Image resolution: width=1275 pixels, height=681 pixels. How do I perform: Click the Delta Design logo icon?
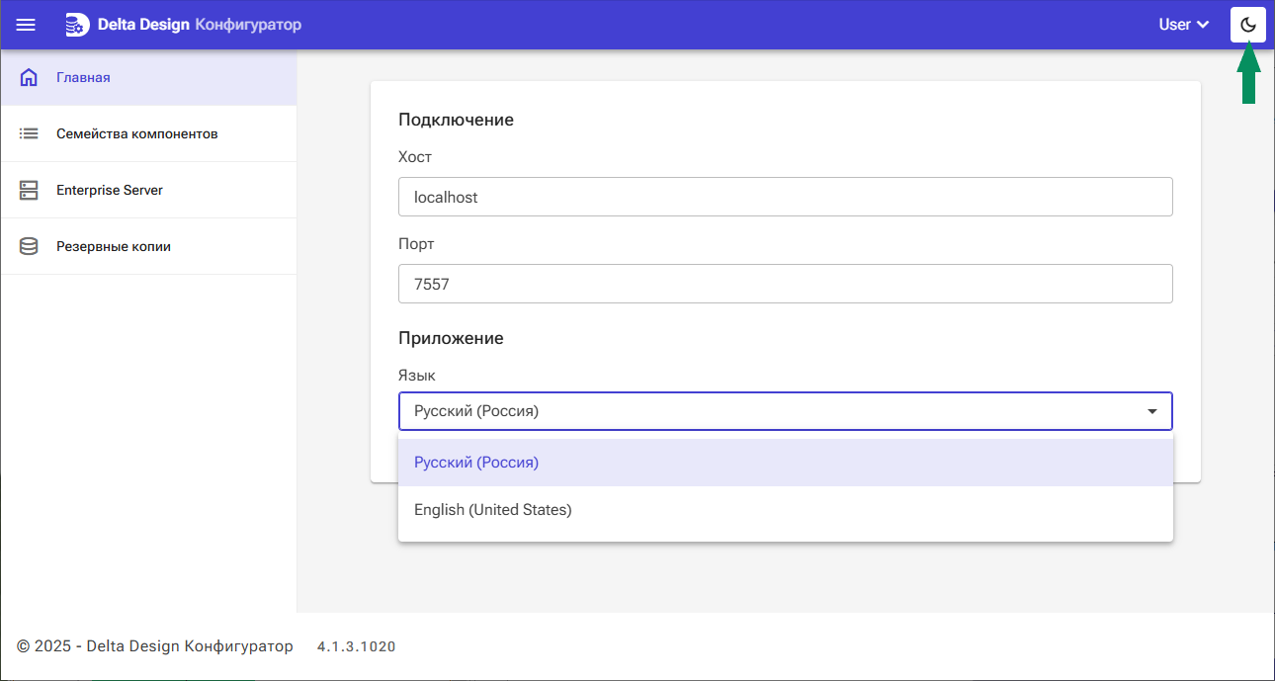point(76,25)
